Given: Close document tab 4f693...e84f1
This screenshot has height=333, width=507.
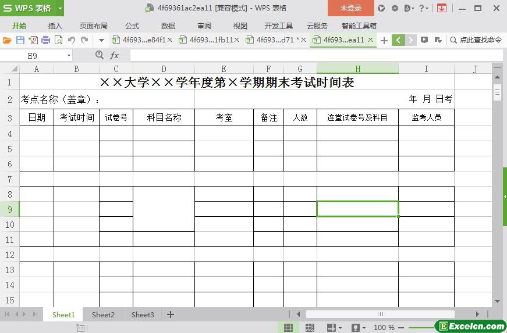Looking at the screenshot, I should [170, 40].
